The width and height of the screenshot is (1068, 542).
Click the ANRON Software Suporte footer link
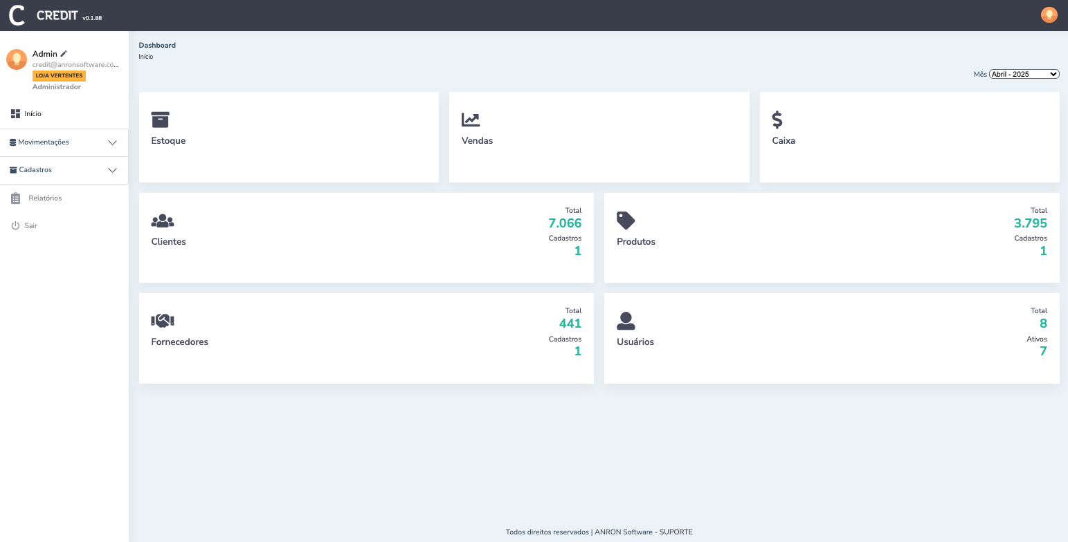point(599,532)
